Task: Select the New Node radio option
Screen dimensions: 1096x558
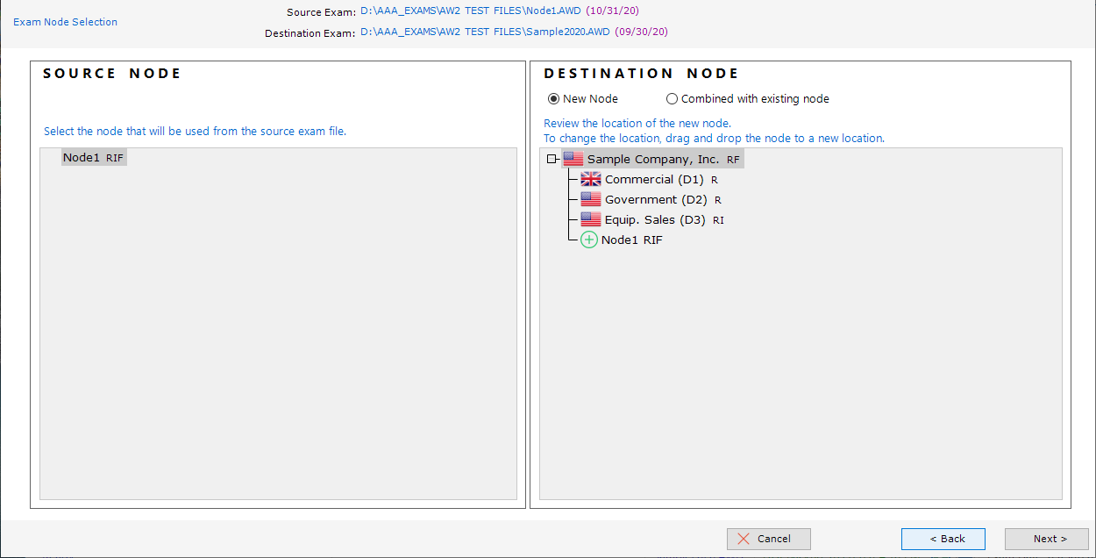Action: [x=553, y=99]
